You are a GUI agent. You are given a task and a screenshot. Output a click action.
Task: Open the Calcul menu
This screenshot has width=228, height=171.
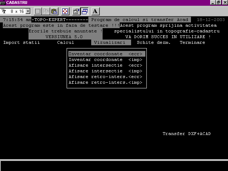pyautogui.click(x=66, y=42)
